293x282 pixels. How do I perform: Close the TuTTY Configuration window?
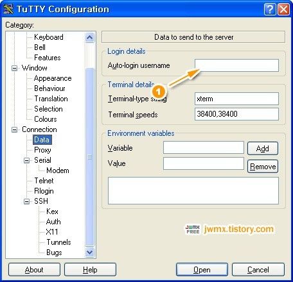click(283, 10)
